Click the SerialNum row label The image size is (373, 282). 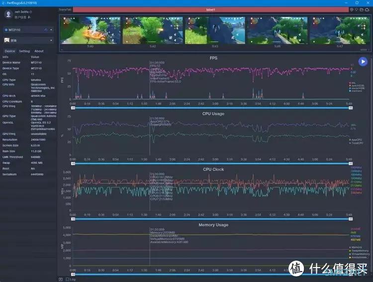click(9, 174)
